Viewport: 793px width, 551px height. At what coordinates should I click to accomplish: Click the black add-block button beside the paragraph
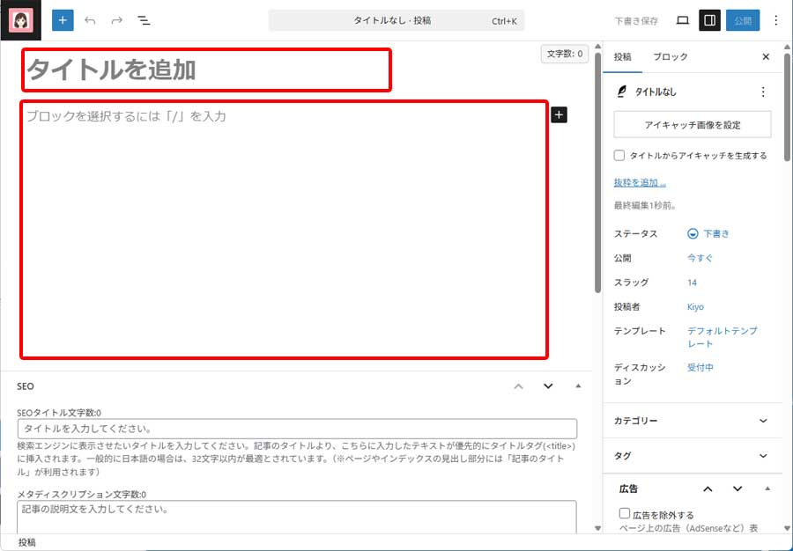tap(561, 114)
